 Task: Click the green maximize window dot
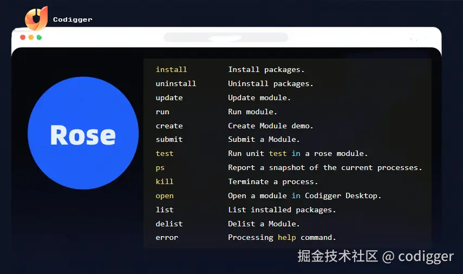[x=39, y=37]
